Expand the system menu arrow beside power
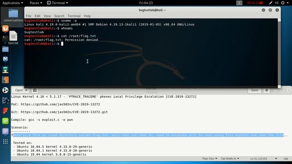The width and height of the screenshot is (292, 164). tap(288, 3)
